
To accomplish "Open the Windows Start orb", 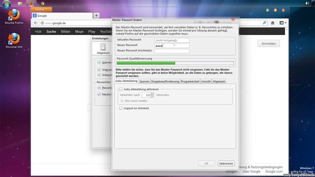I will (6, 4).
